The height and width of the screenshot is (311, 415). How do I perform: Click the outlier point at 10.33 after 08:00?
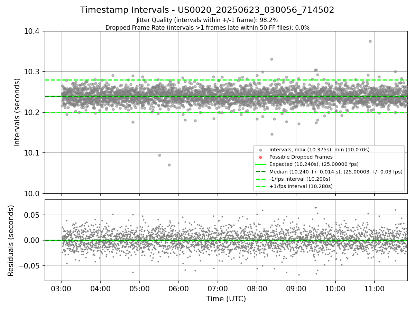click(271, 59)
